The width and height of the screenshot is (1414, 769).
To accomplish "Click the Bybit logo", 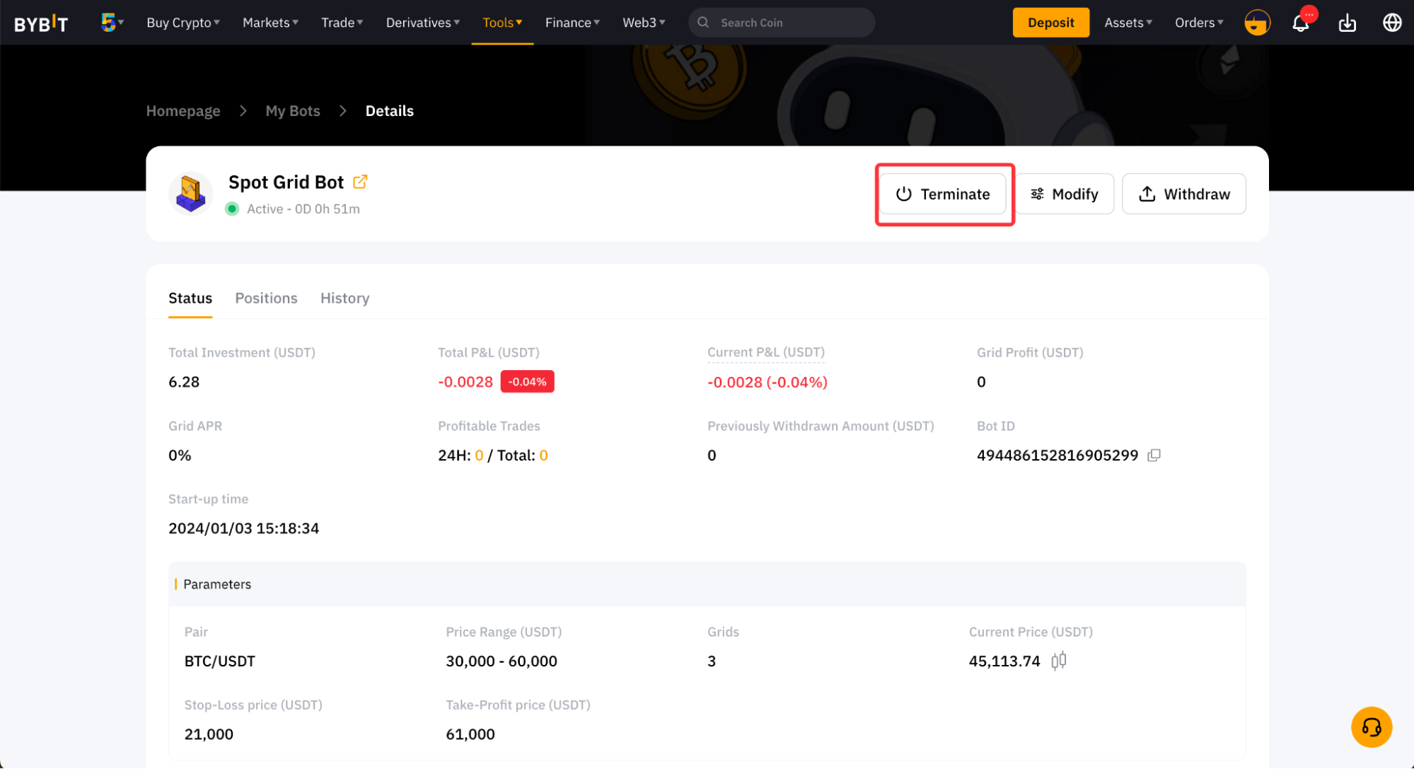I will click(x=41, y=23).
